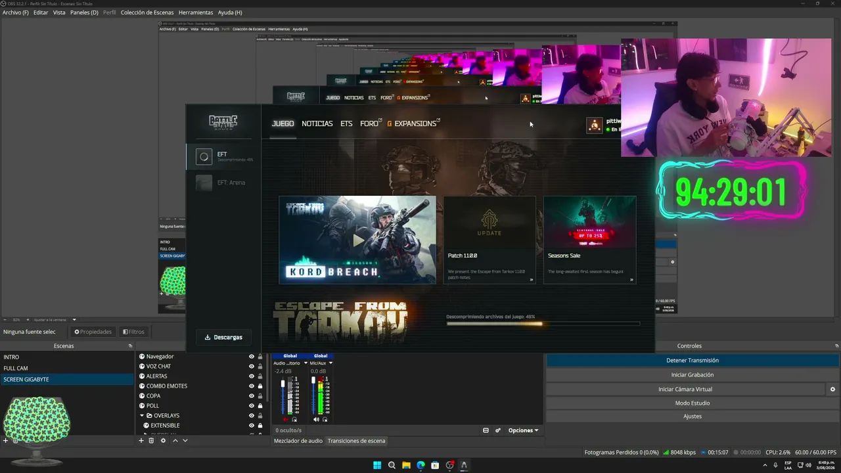Viewport: 841px width, 473px height.
Task: Switch to OBS Studio taskbar icon
Action: [x=449, y=465]
